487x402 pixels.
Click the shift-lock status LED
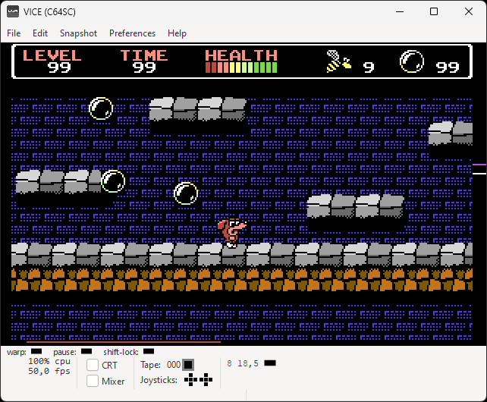(149, 351)
